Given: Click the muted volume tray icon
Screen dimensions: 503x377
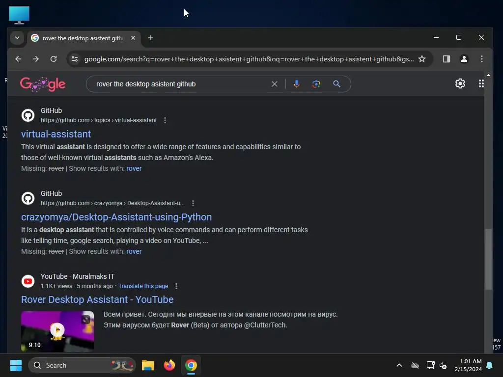Looking at the screenshot, I should (x=444, y=365).
